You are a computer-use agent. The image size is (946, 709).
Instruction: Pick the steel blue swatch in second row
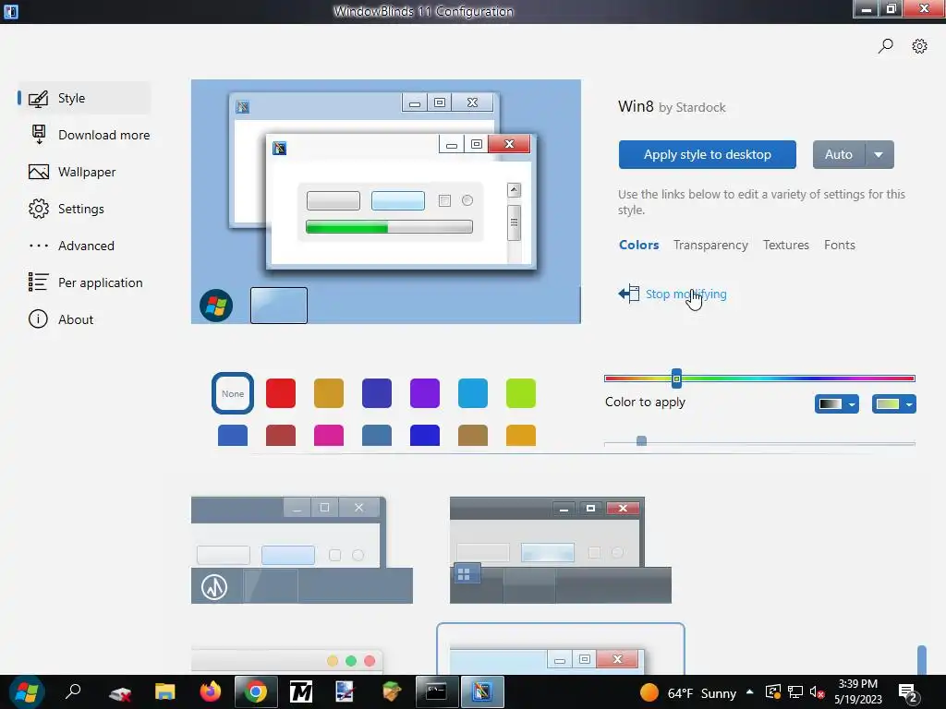point(377,436)
